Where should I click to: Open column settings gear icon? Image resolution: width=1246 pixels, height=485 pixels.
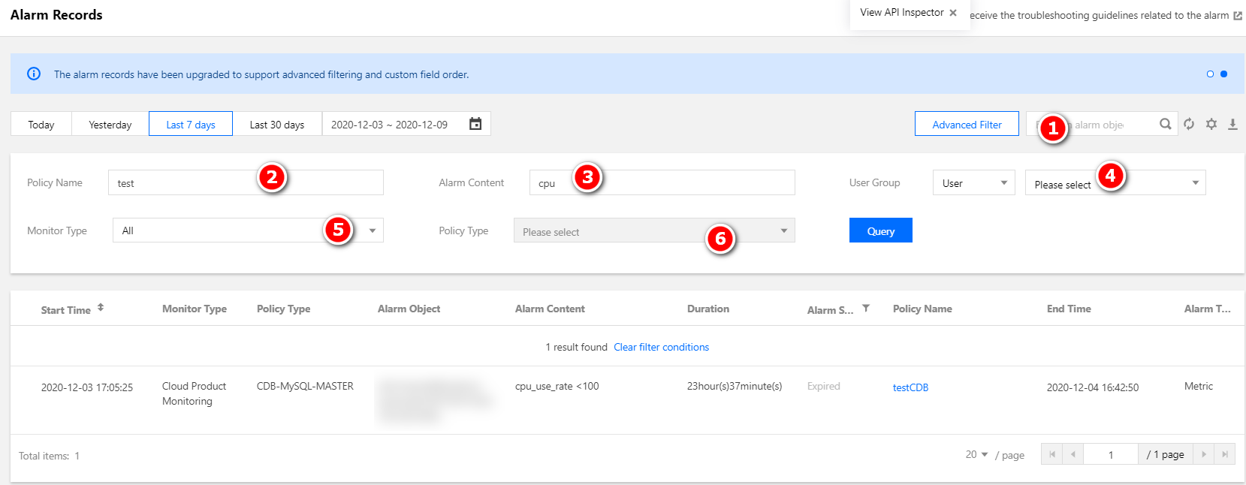pos(1211,124)
